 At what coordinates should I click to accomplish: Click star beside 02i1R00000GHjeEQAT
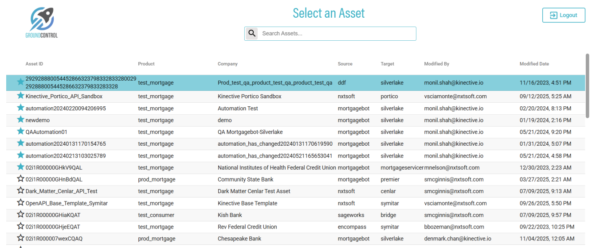point(20,226)
